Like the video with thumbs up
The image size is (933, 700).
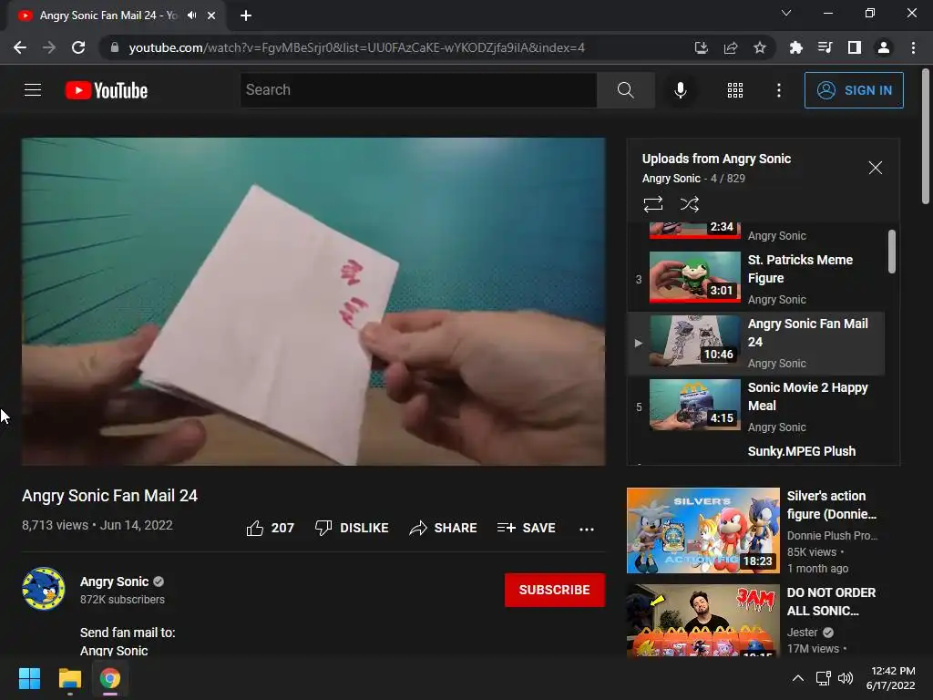click(x=270, y=528)
